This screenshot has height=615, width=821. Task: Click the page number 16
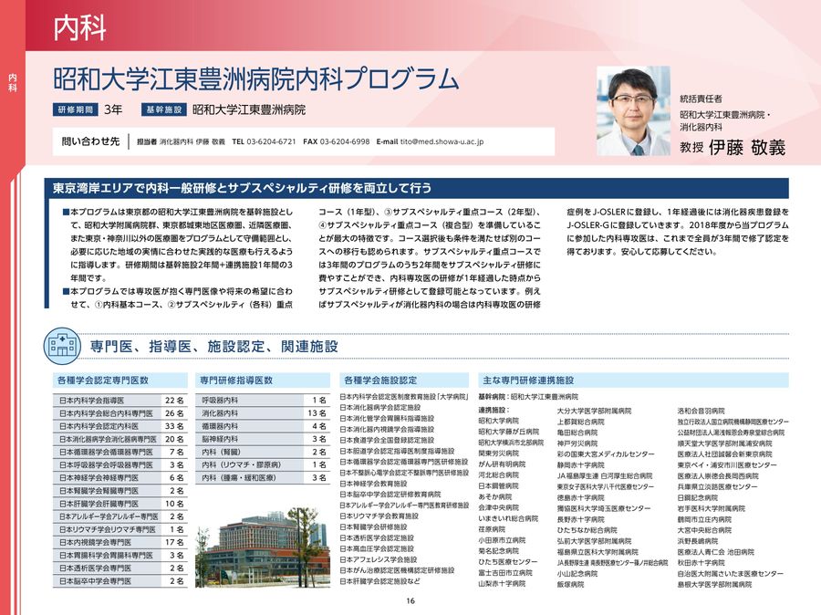(410, 601)
